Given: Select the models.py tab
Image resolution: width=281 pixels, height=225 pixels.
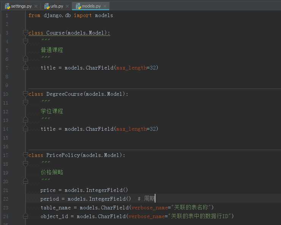Looking at the screenshot, I should pyautogui.click(x=91, y=6).
